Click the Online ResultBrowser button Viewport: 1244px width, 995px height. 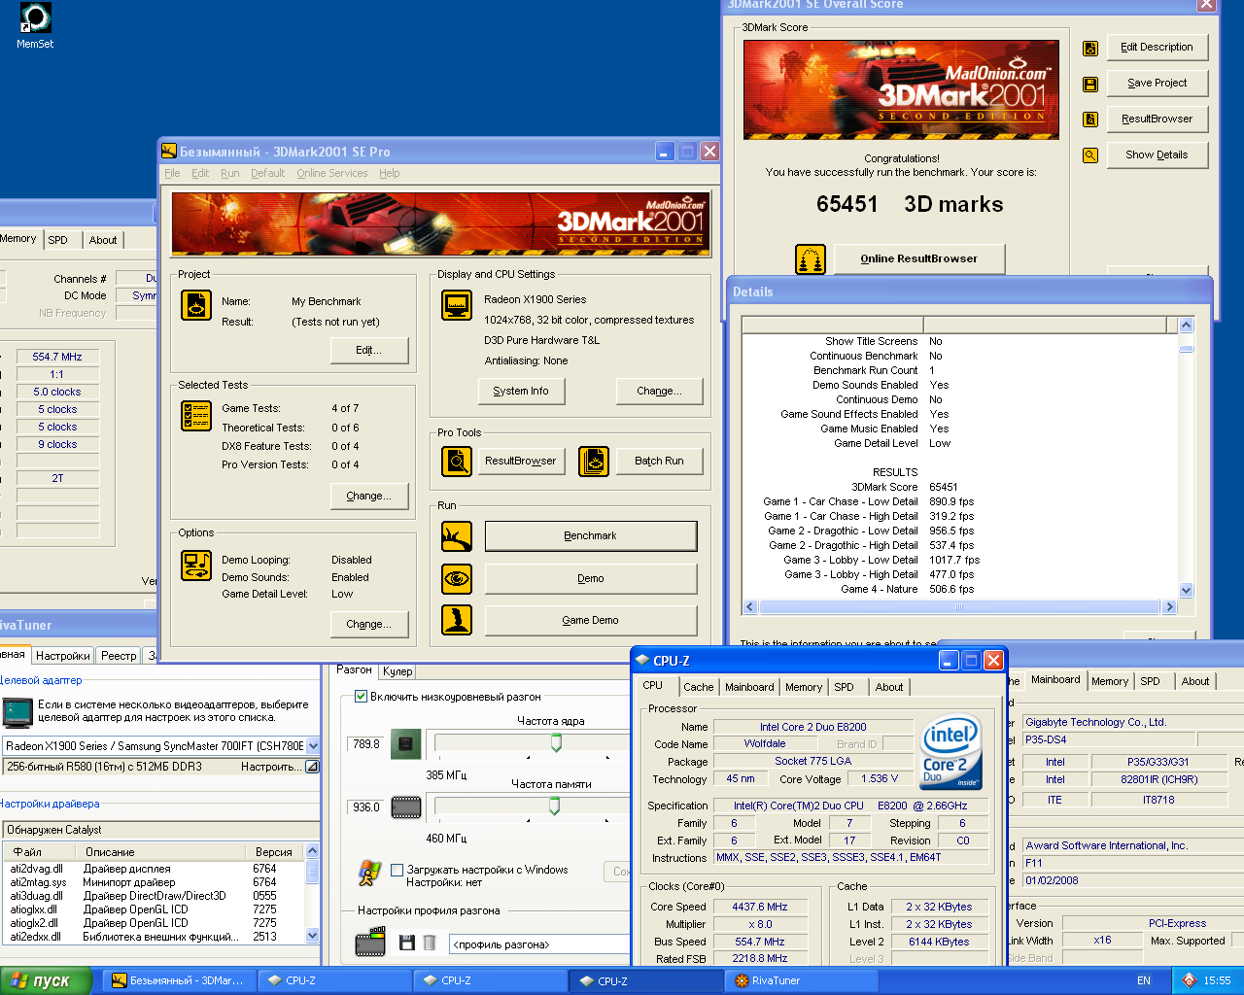[x=918, y=259]
